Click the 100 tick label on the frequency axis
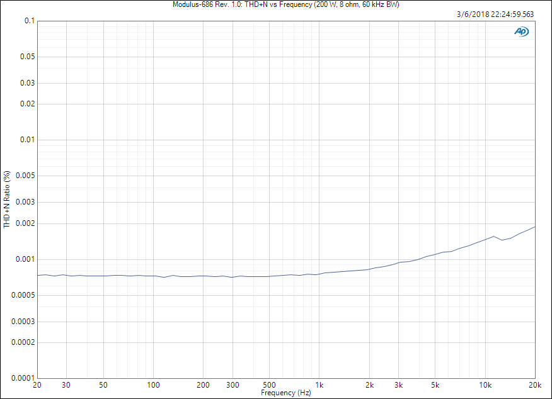 pos(153,385)
